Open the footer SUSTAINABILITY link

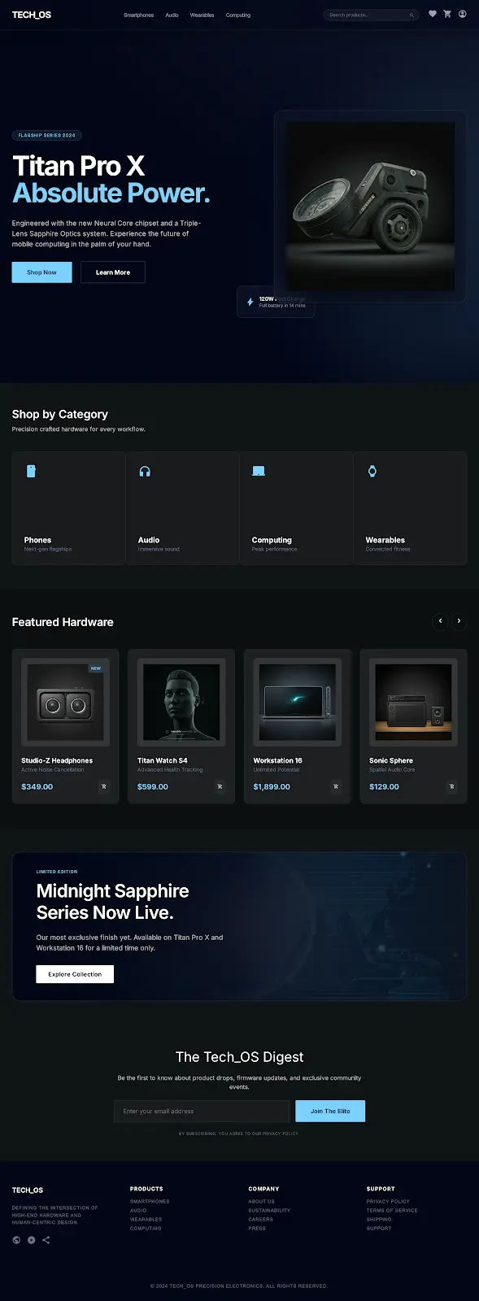click(x=269, y=1210)
